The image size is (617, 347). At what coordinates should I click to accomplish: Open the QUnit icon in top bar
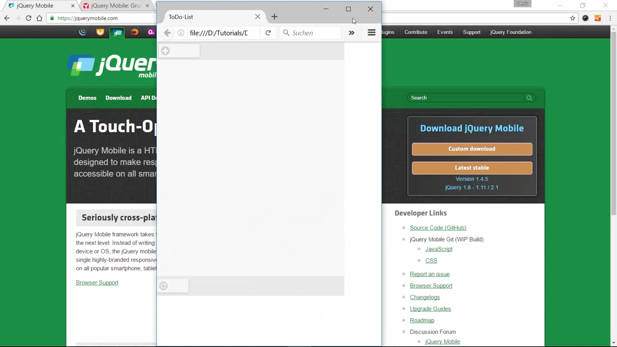tap(151, 32)
